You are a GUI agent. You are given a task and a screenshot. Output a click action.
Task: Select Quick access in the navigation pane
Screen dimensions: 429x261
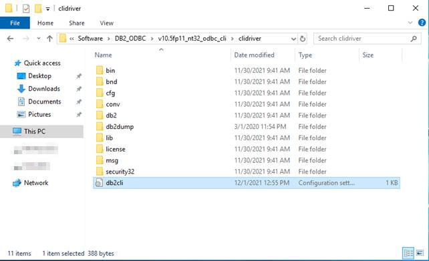pos(37,63)
